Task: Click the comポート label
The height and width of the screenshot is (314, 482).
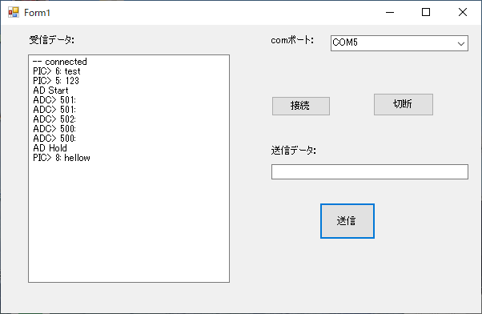Action: coord(292,40)
